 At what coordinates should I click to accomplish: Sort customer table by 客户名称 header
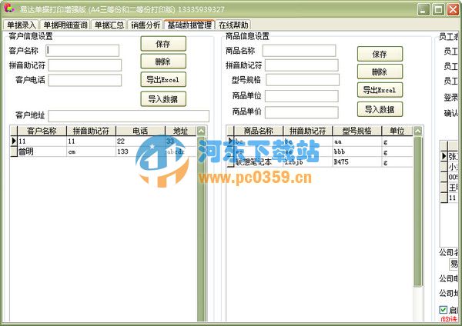click(42, 131)
